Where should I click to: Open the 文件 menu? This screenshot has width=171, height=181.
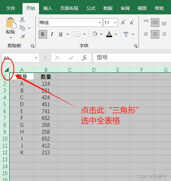click(11, 8)
